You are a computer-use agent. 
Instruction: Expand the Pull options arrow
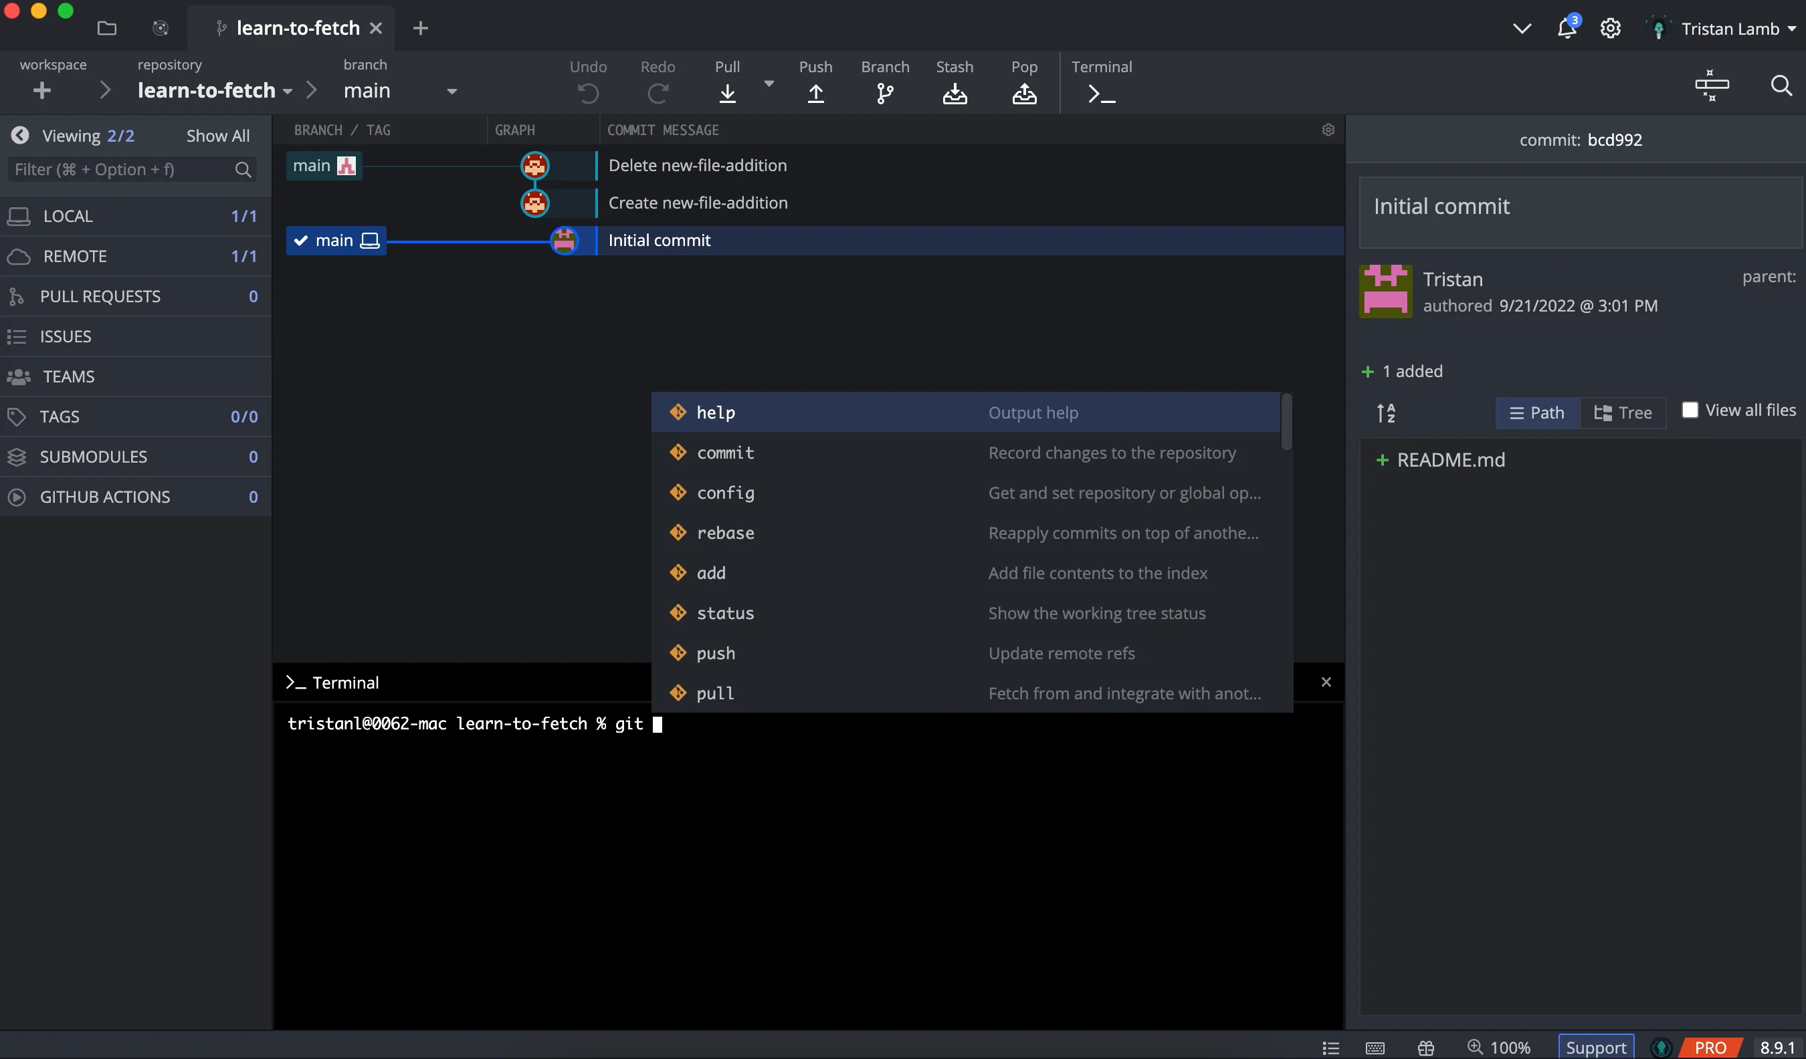(769, 84)
